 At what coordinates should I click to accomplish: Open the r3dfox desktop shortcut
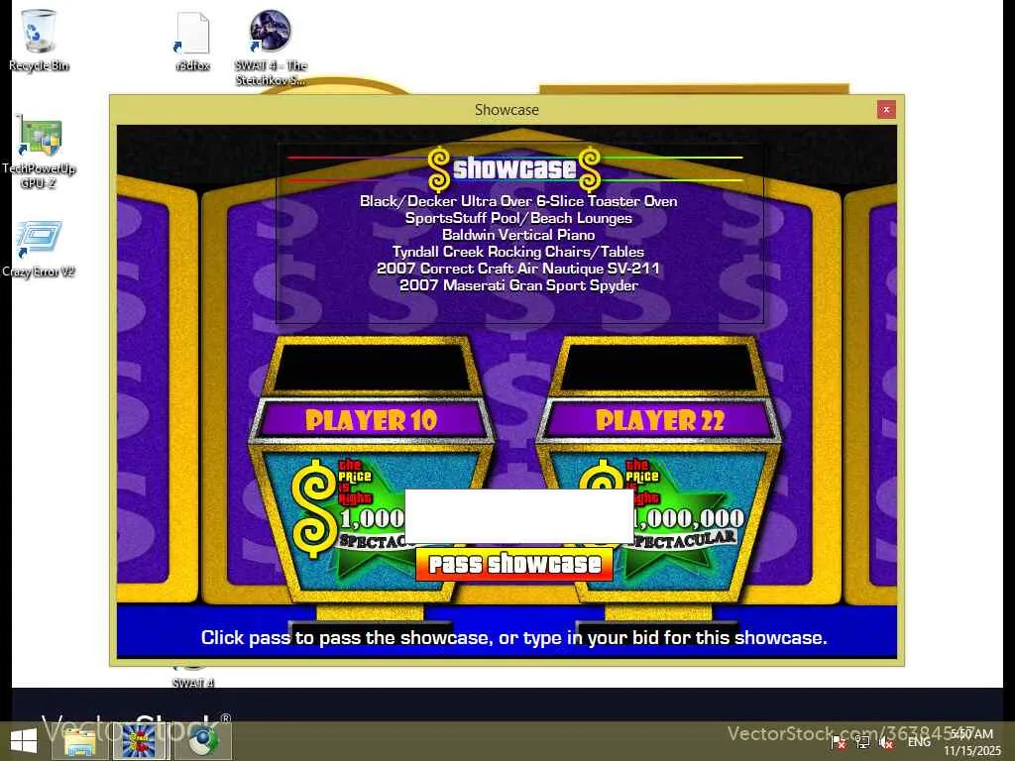tap(192, 42)
